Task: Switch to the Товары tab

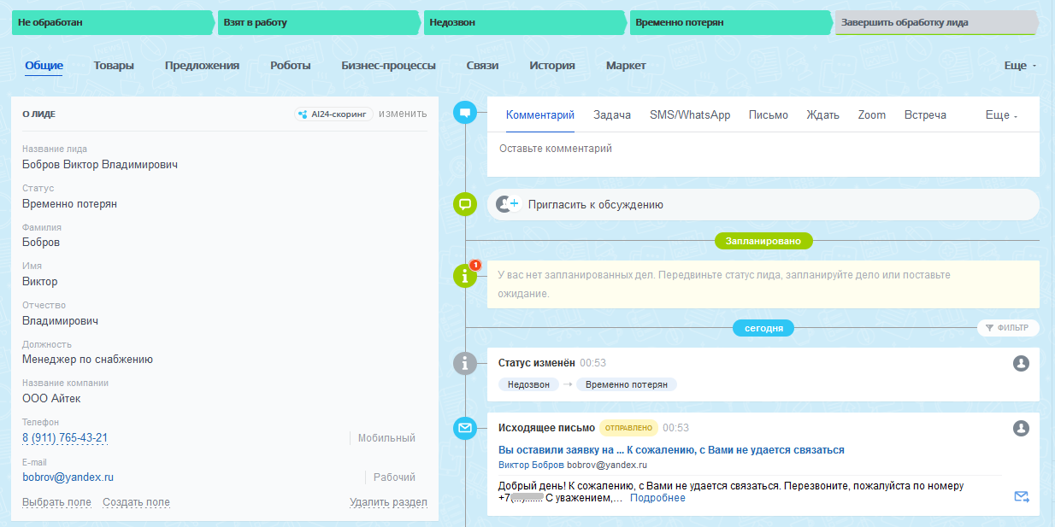Action: pyautogui.click(x=114, y=66)
